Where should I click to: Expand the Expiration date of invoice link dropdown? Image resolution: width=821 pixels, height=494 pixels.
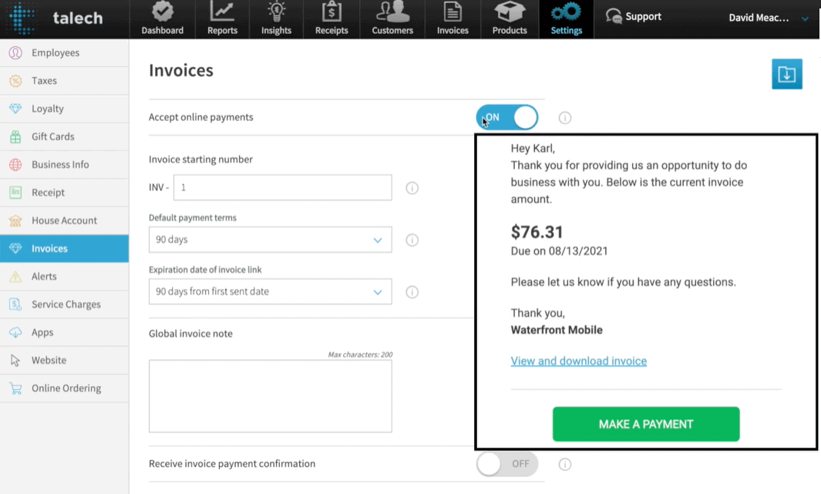click(x=270, y=291)
